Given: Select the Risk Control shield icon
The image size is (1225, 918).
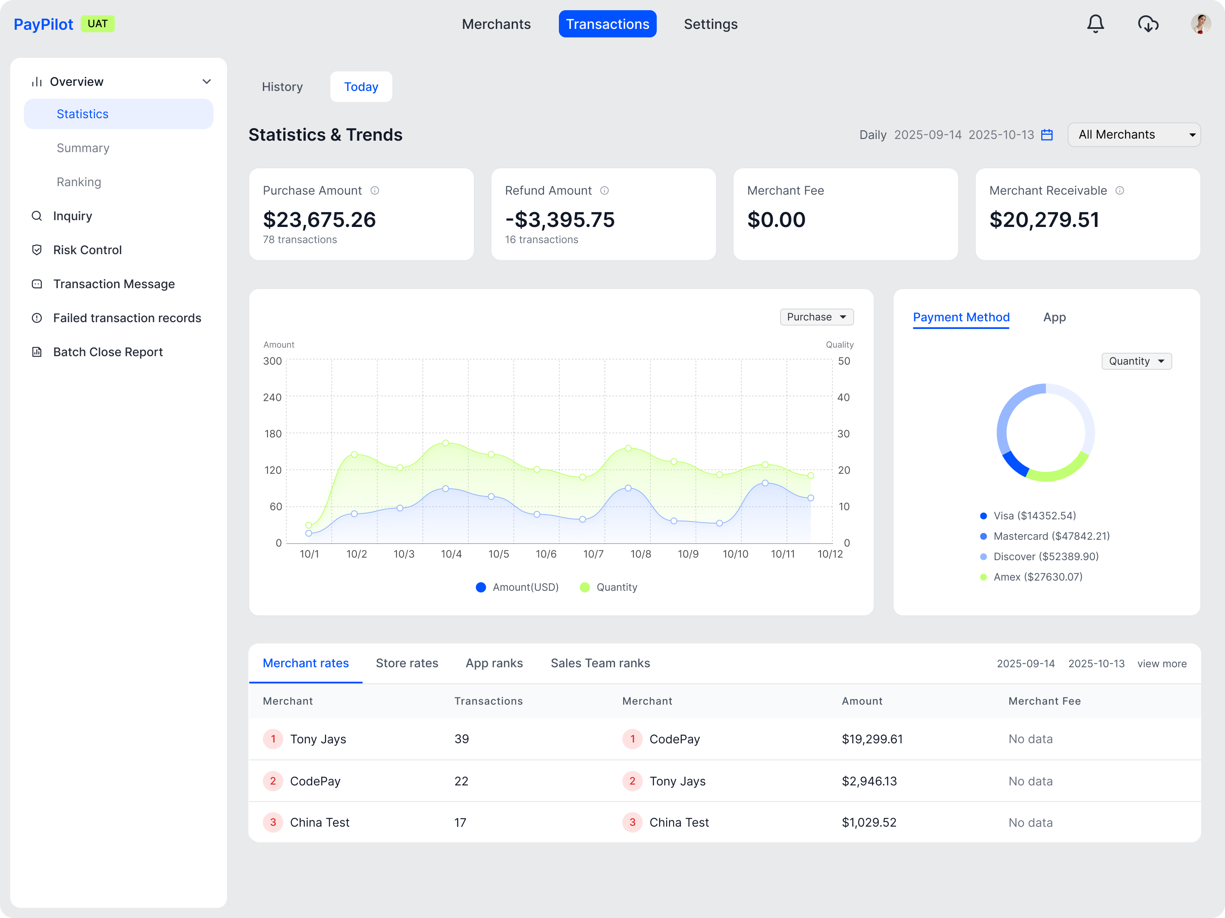Looking at the screenshot, I should pos(37,249).
